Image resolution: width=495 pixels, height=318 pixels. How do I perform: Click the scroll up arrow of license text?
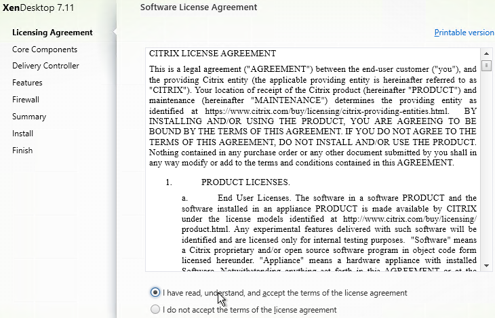(x=486, y=54)
